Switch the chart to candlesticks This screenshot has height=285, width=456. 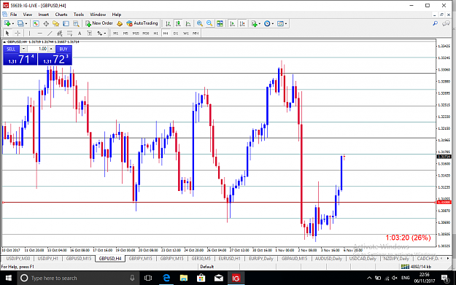tap(178, 23)
